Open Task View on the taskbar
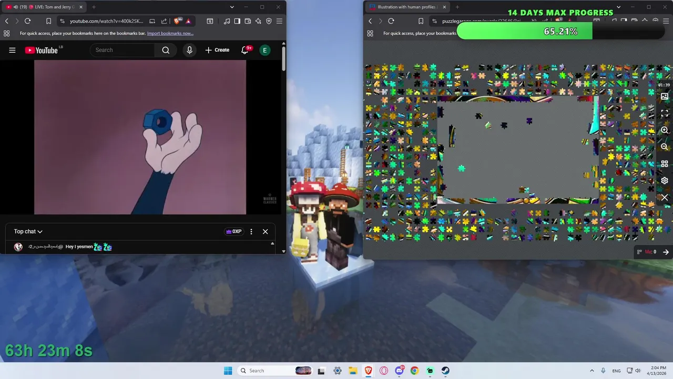Screen dimensions: 673x379 pyautogui.click(x=321, y=371)
